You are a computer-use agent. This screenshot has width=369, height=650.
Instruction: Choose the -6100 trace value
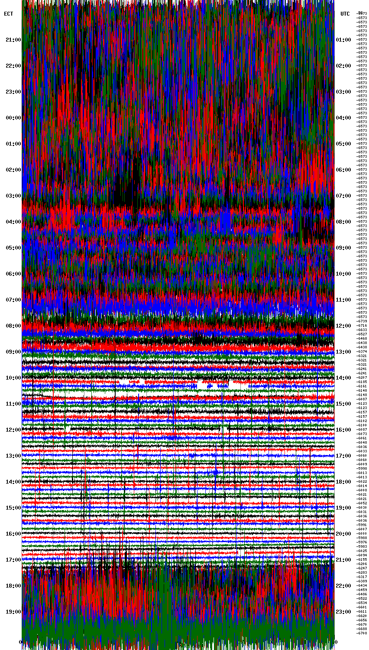point(362,425)
